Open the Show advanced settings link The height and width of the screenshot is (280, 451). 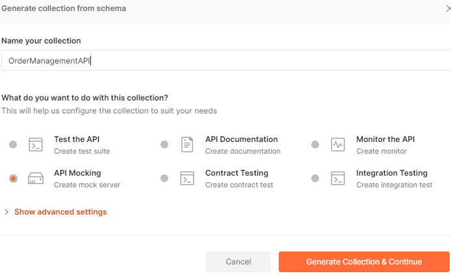[60, 212]
